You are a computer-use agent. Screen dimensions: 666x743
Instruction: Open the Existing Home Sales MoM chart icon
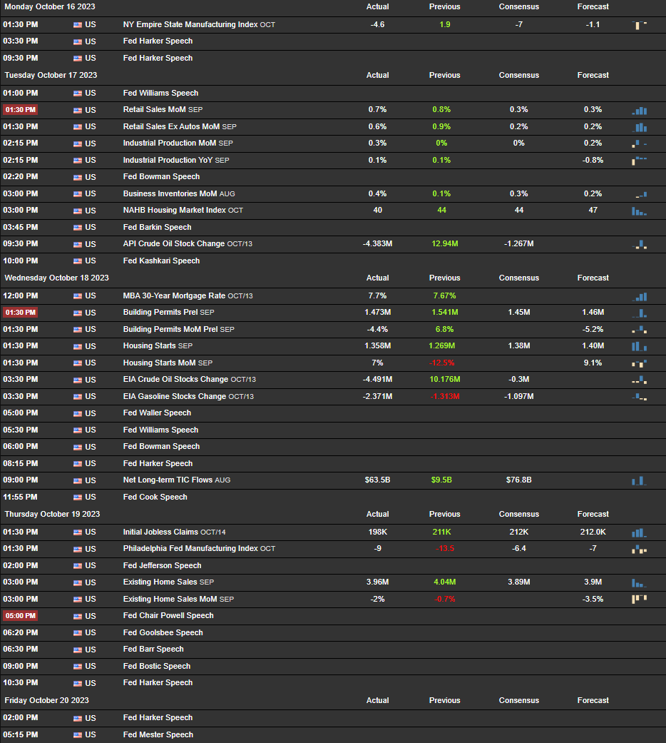coord(639,599)
